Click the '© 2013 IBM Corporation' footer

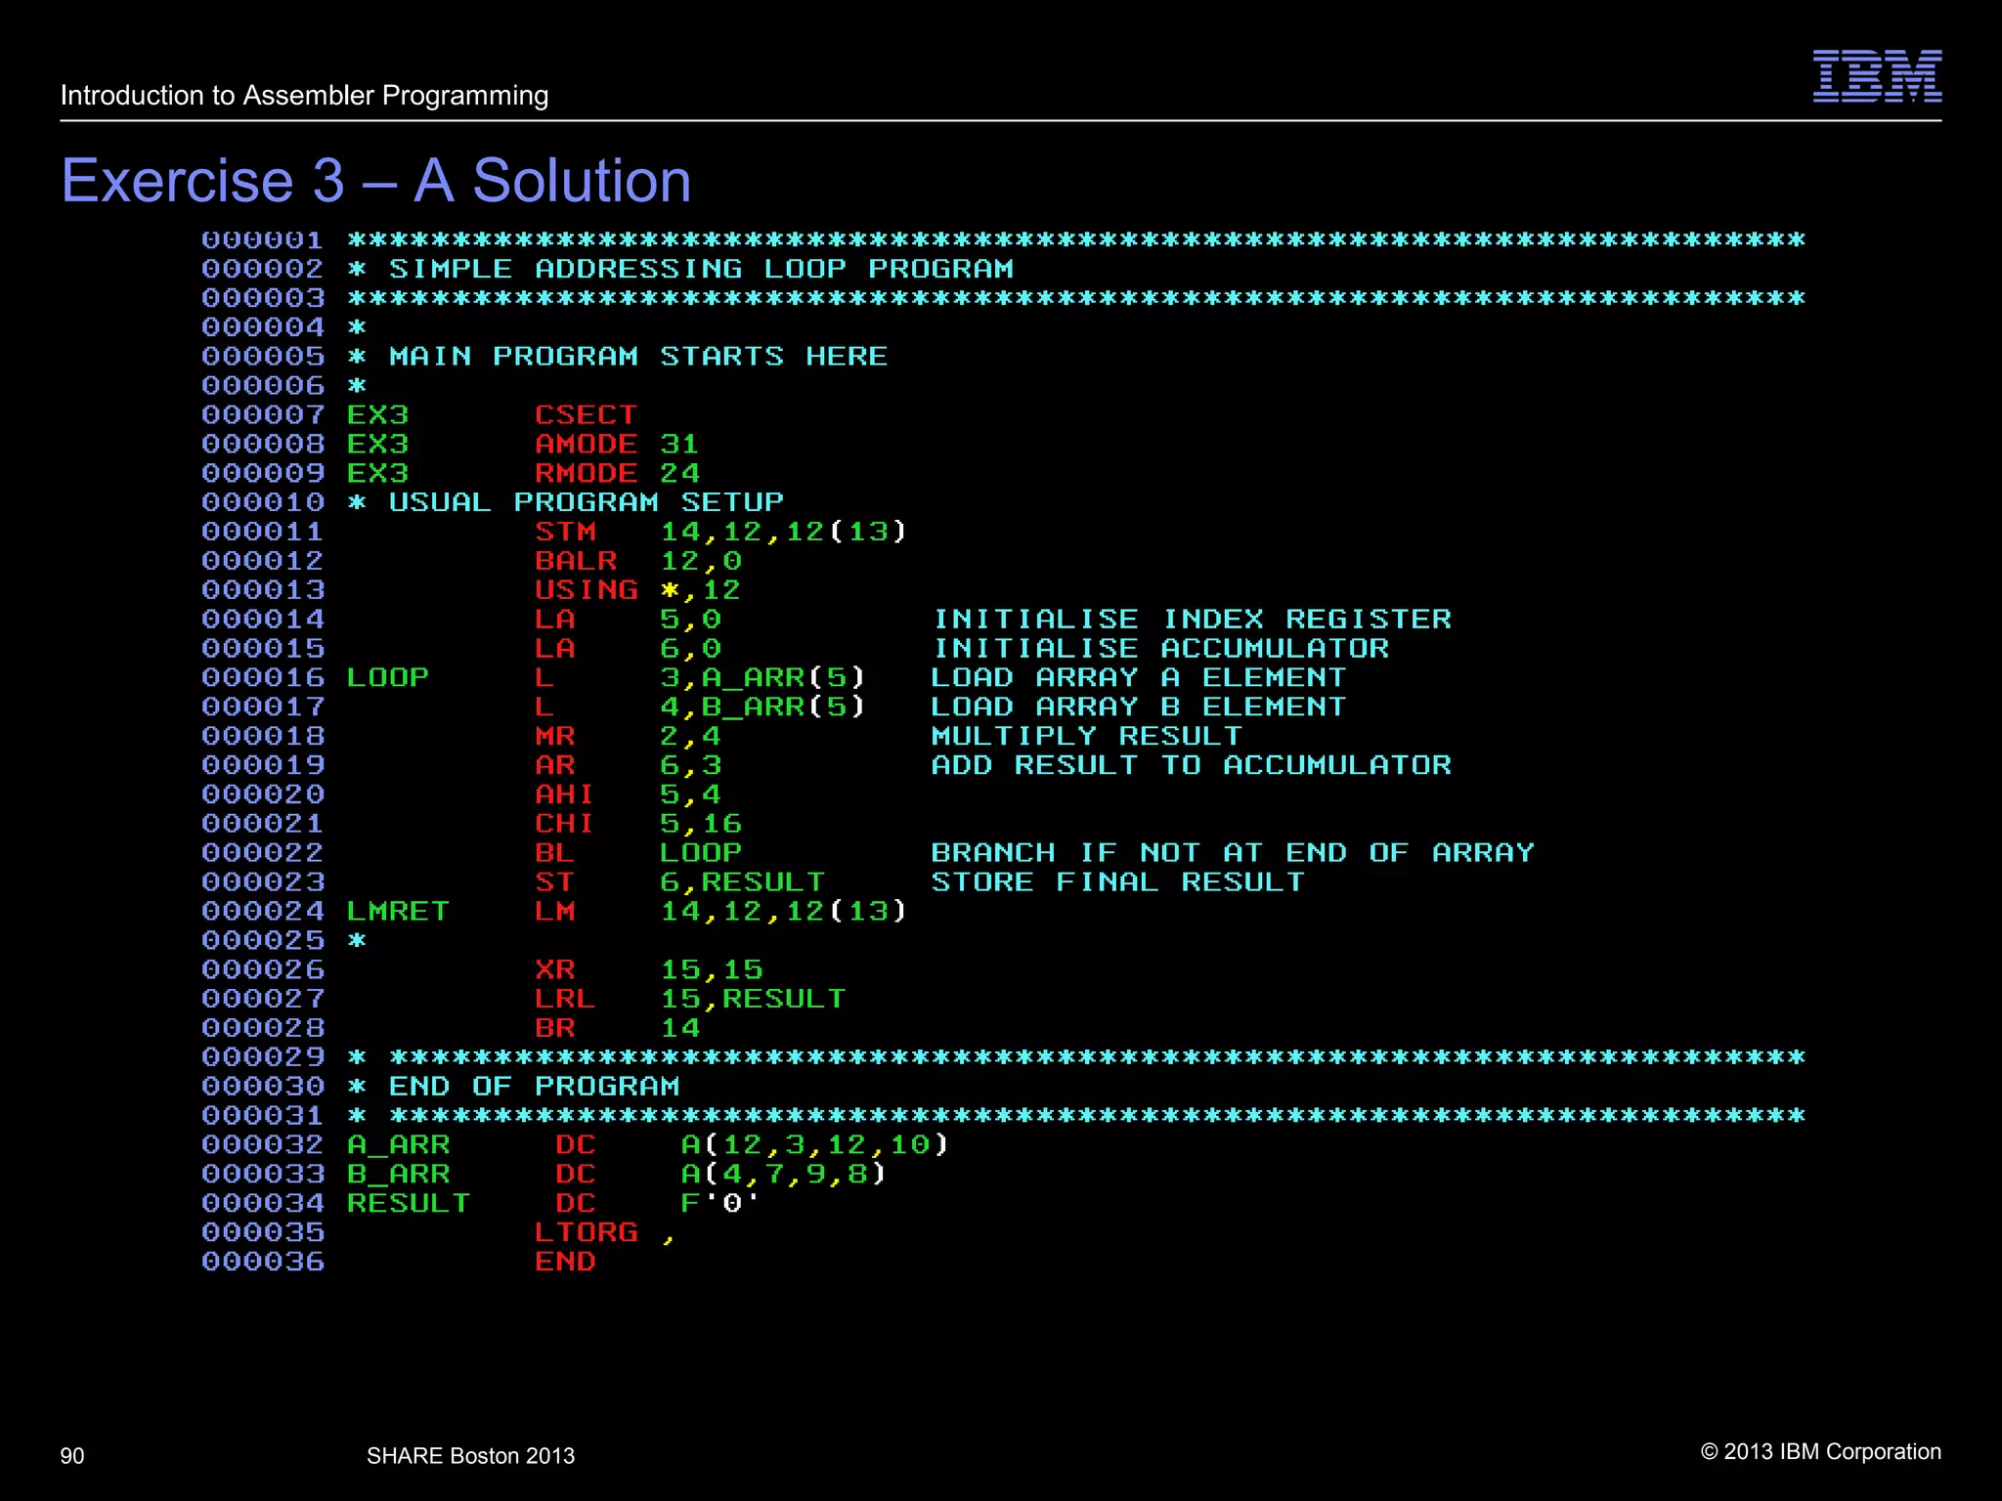pos(1821,1452)
